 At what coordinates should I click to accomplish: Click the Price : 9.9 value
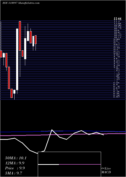(x=15, y=168)
